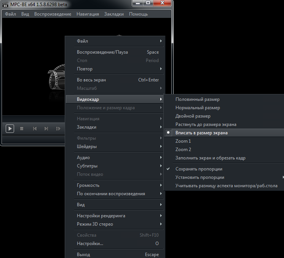Open the Вид menu in menu bar
The image size is (284, 258).
[25, 14]
